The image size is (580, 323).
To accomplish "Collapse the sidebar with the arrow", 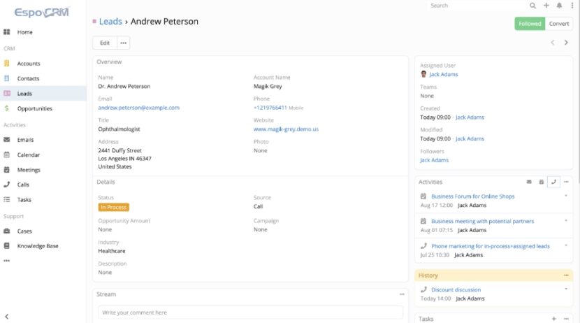I will tap(7, 316).
